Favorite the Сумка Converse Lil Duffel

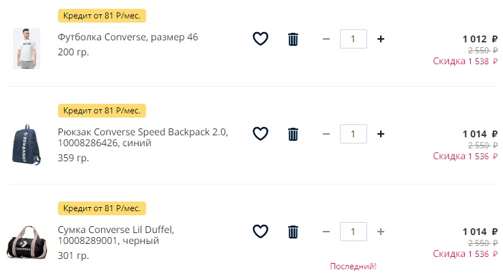click(261, 231)
